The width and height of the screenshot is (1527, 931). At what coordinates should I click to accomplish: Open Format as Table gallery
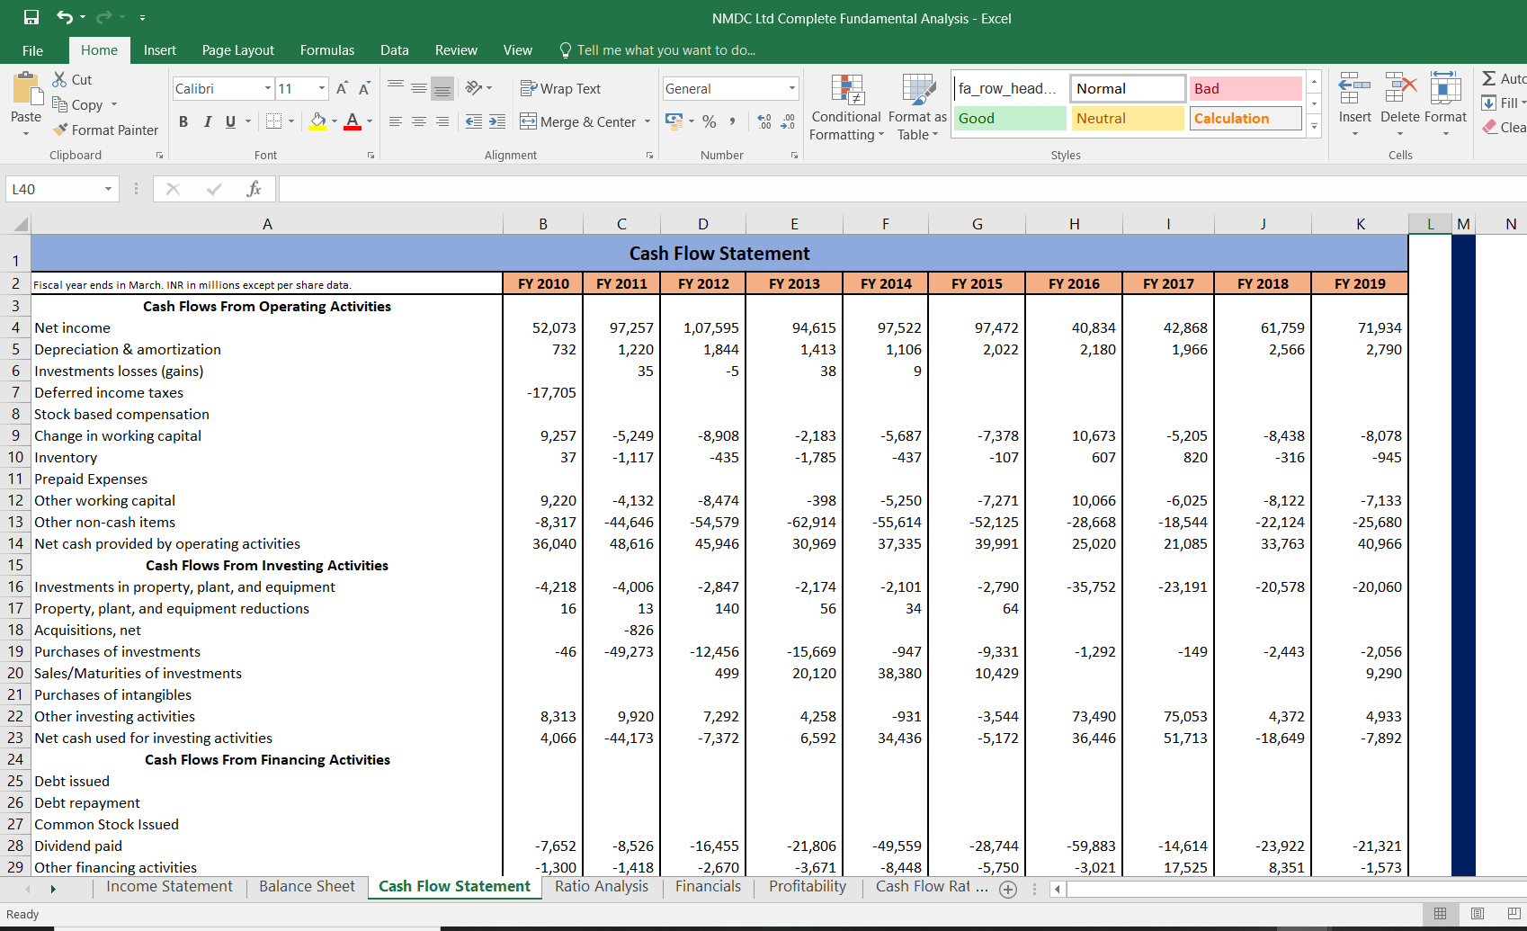pos(917,108)
